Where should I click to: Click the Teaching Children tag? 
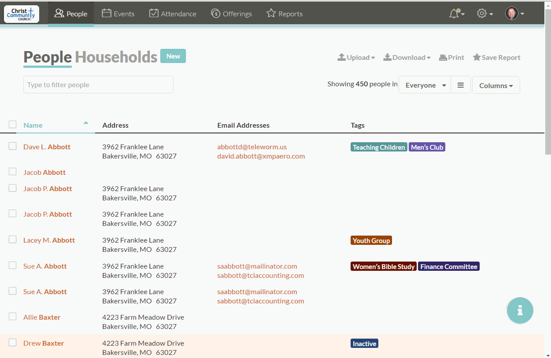tap(379, 147)
